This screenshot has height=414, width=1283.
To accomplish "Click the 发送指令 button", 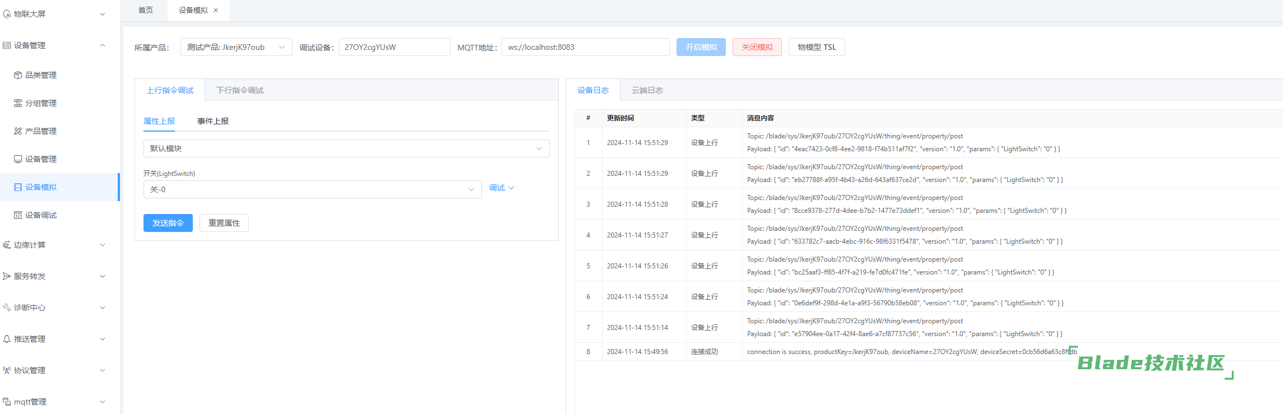I will [168, 223].
